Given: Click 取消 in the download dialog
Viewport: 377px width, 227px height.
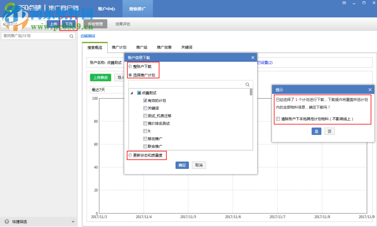Looking at the screenshot, I should 199,165.
